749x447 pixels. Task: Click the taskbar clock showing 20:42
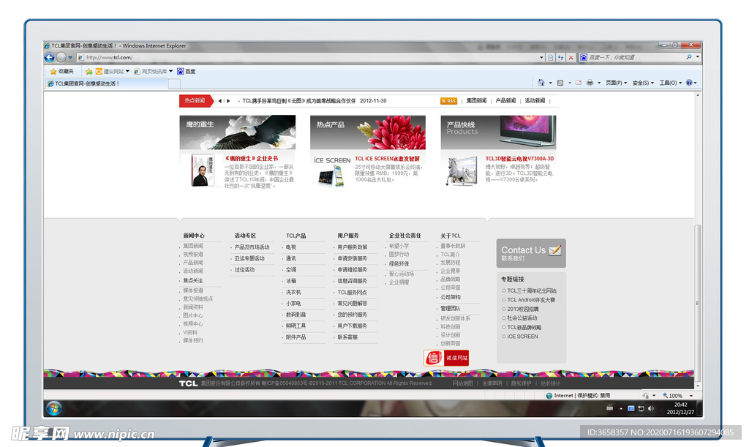(x=681, y=408)
